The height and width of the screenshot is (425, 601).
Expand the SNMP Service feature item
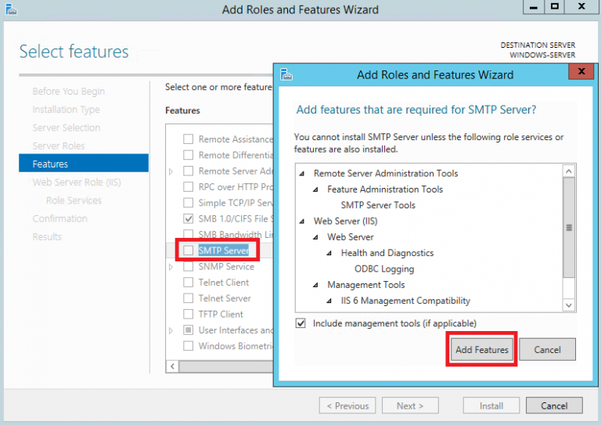tap(171, 267)
